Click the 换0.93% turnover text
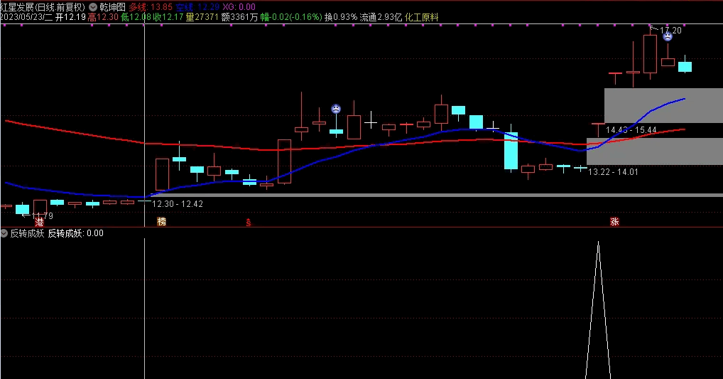 pos(341,17)
